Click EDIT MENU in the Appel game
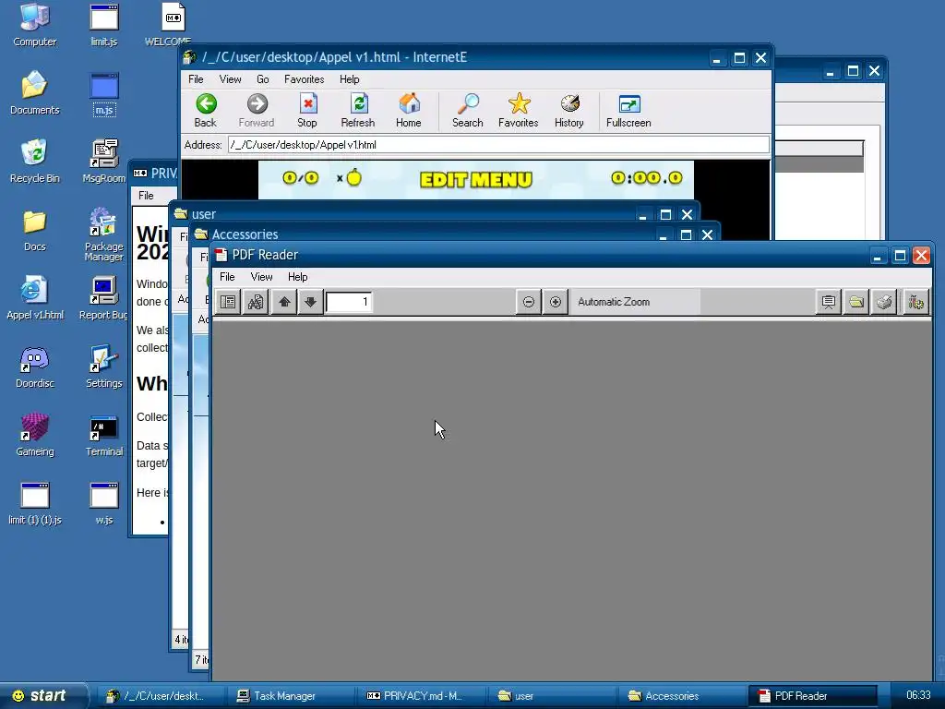Image resolution: width=945 pixels, height=709 pixels. (x=476, y=180)
